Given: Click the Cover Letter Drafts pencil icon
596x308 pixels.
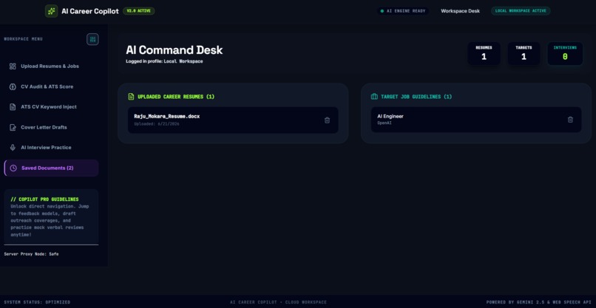Looking at the screenshot, I should [13, 127].
